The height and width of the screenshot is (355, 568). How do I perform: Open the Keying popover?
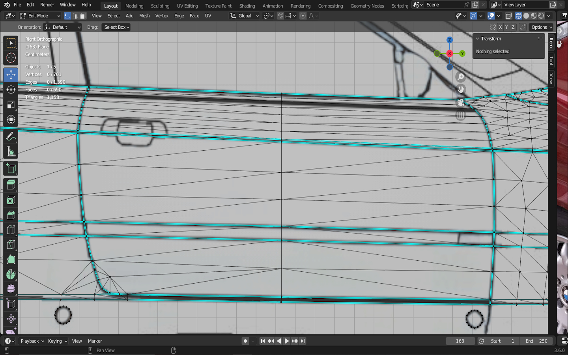pyautogui.click(x=57, y=341)
